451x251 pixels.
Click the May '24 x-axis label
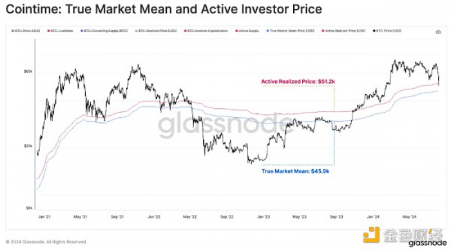[410, 217]
